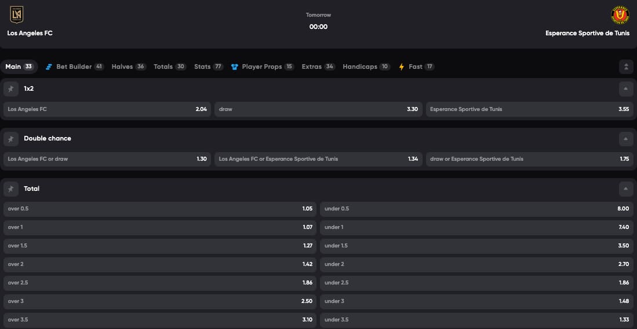The image size is (637, 329).
Task: Click the Esperance Sportive de Tunis header name
Action: [x=587, y=33]
